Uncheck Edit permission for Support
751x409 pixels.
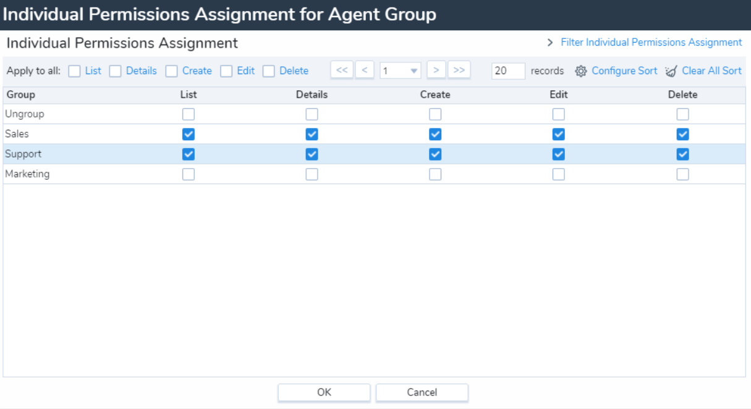click(x=559, y=154)
